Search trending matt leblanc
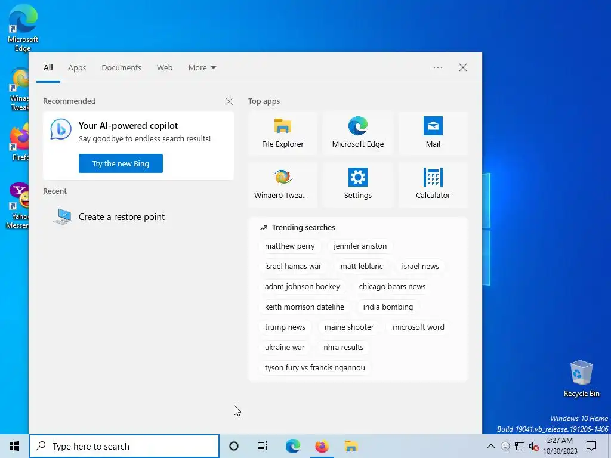 click(x=362, y=267)
